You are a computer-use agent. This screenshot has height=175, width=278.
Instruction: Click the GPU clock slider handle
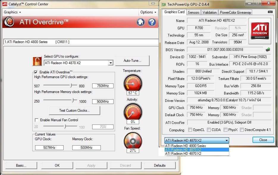click(x=71, y=86)
